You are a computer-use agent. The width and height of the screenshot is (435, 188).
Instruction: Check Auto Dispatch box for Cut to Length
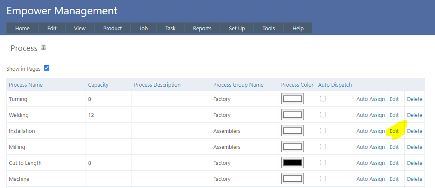322,163
